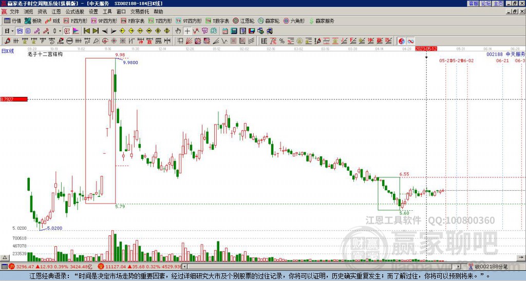Open the 资讯 menu

click(42, 12)
